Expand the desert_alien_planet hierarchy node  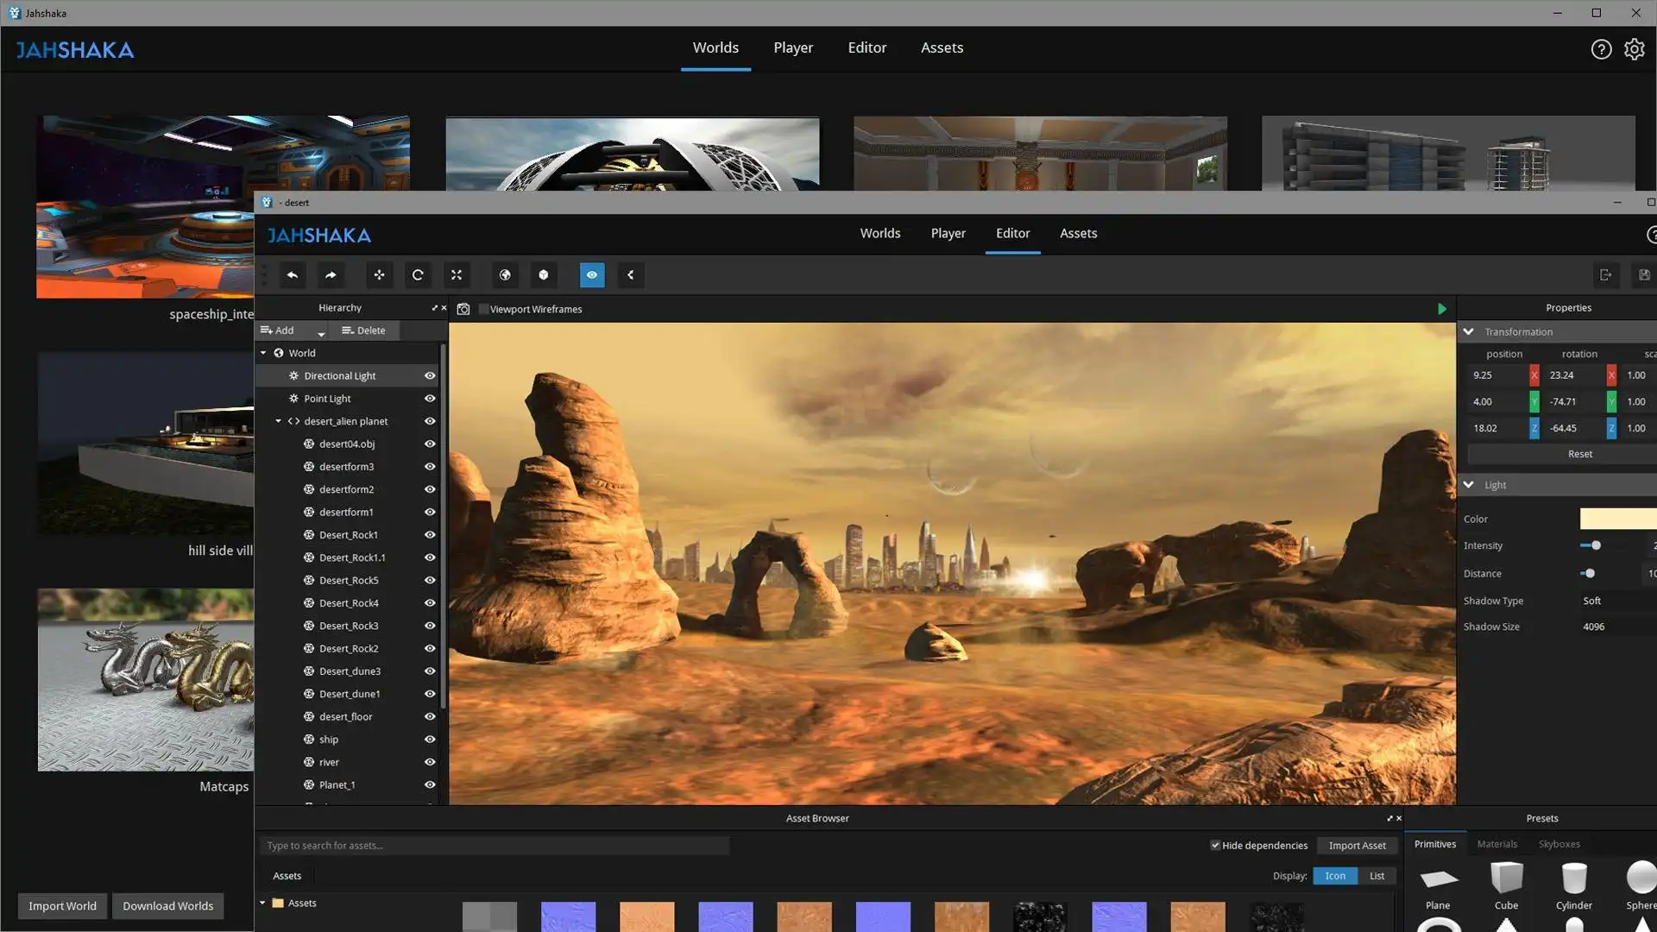278,421
